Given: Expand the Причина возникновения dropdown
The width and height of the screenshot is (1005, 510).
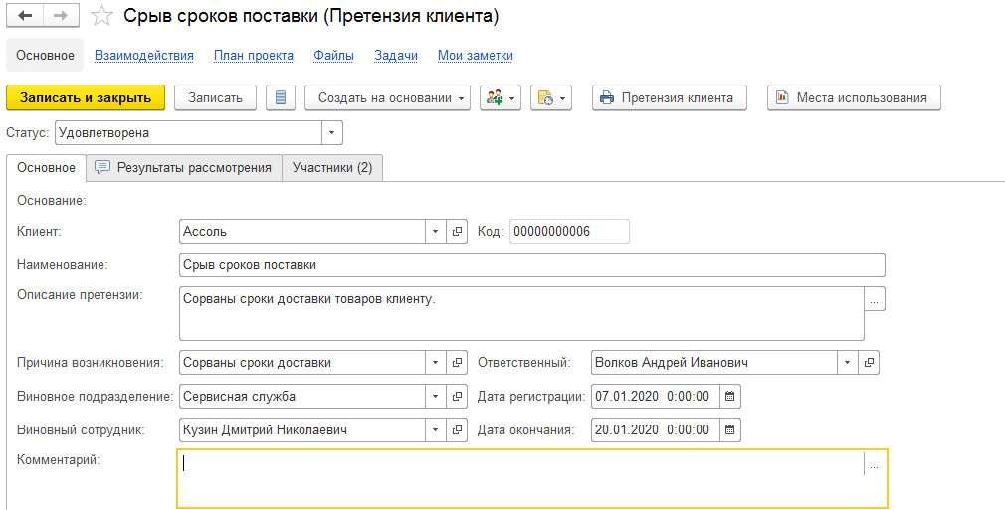Looking at the screenshot, I should coord(436,363).
